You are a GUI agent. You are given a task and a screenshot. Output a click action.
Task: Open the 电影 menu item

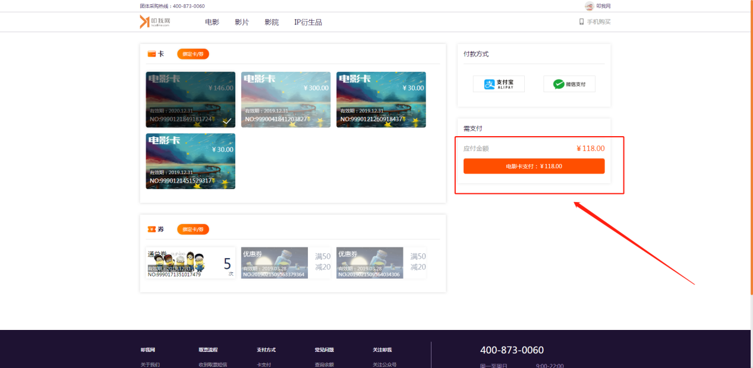tap(212, 22)
